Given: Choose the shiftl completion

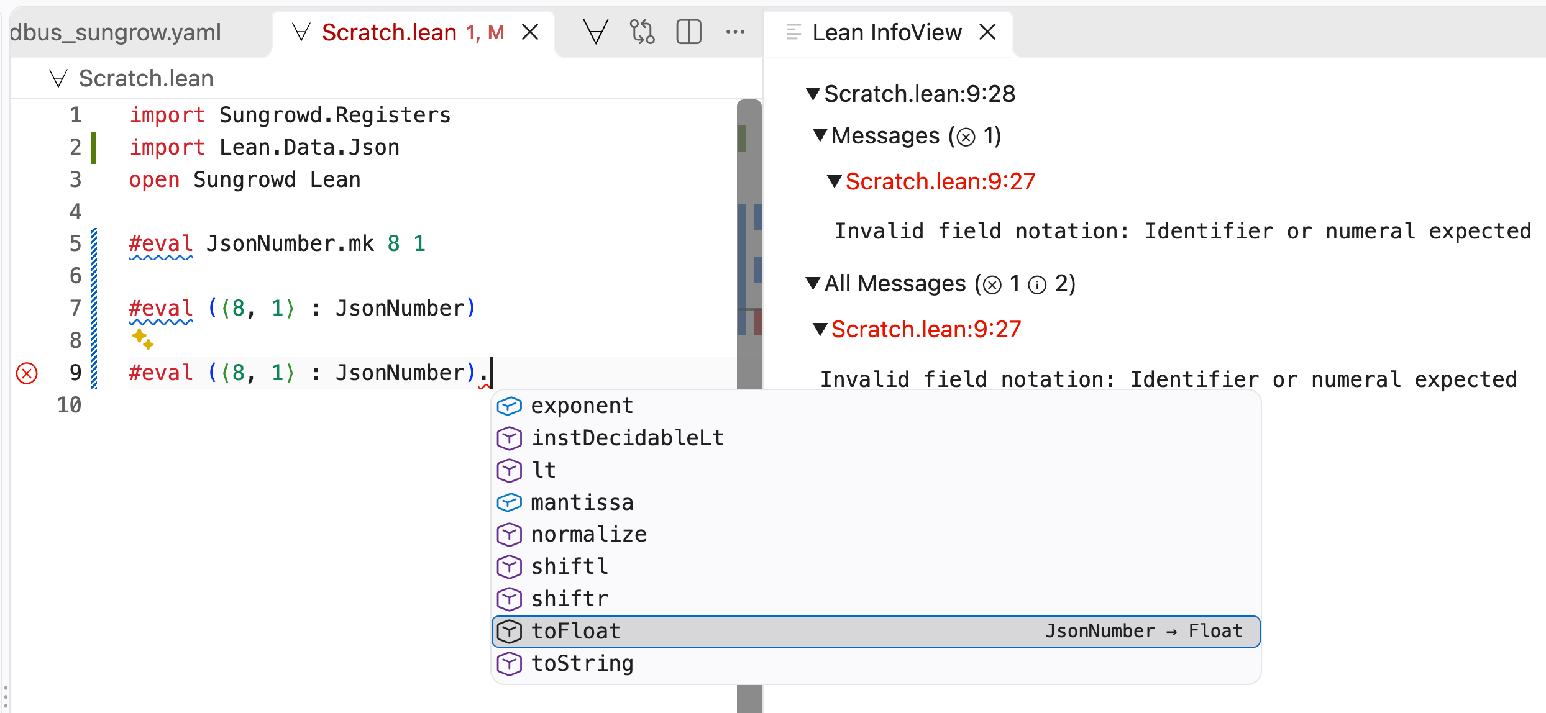Looking at the screenshot, I should (x=876, y=567).
